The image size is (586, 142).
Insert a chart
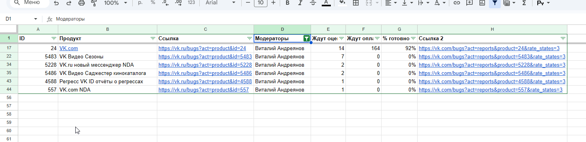coord(482,3)
